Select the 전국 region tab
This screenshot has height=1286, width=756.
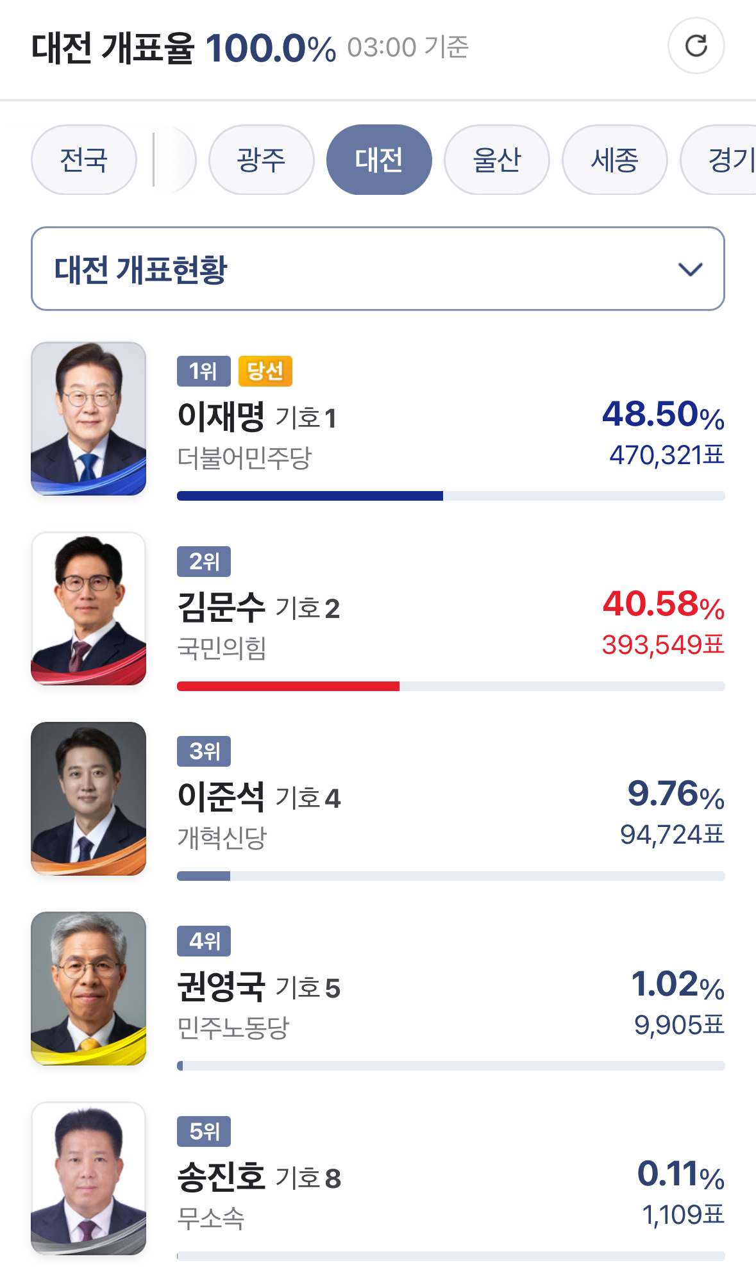(84, 160)
